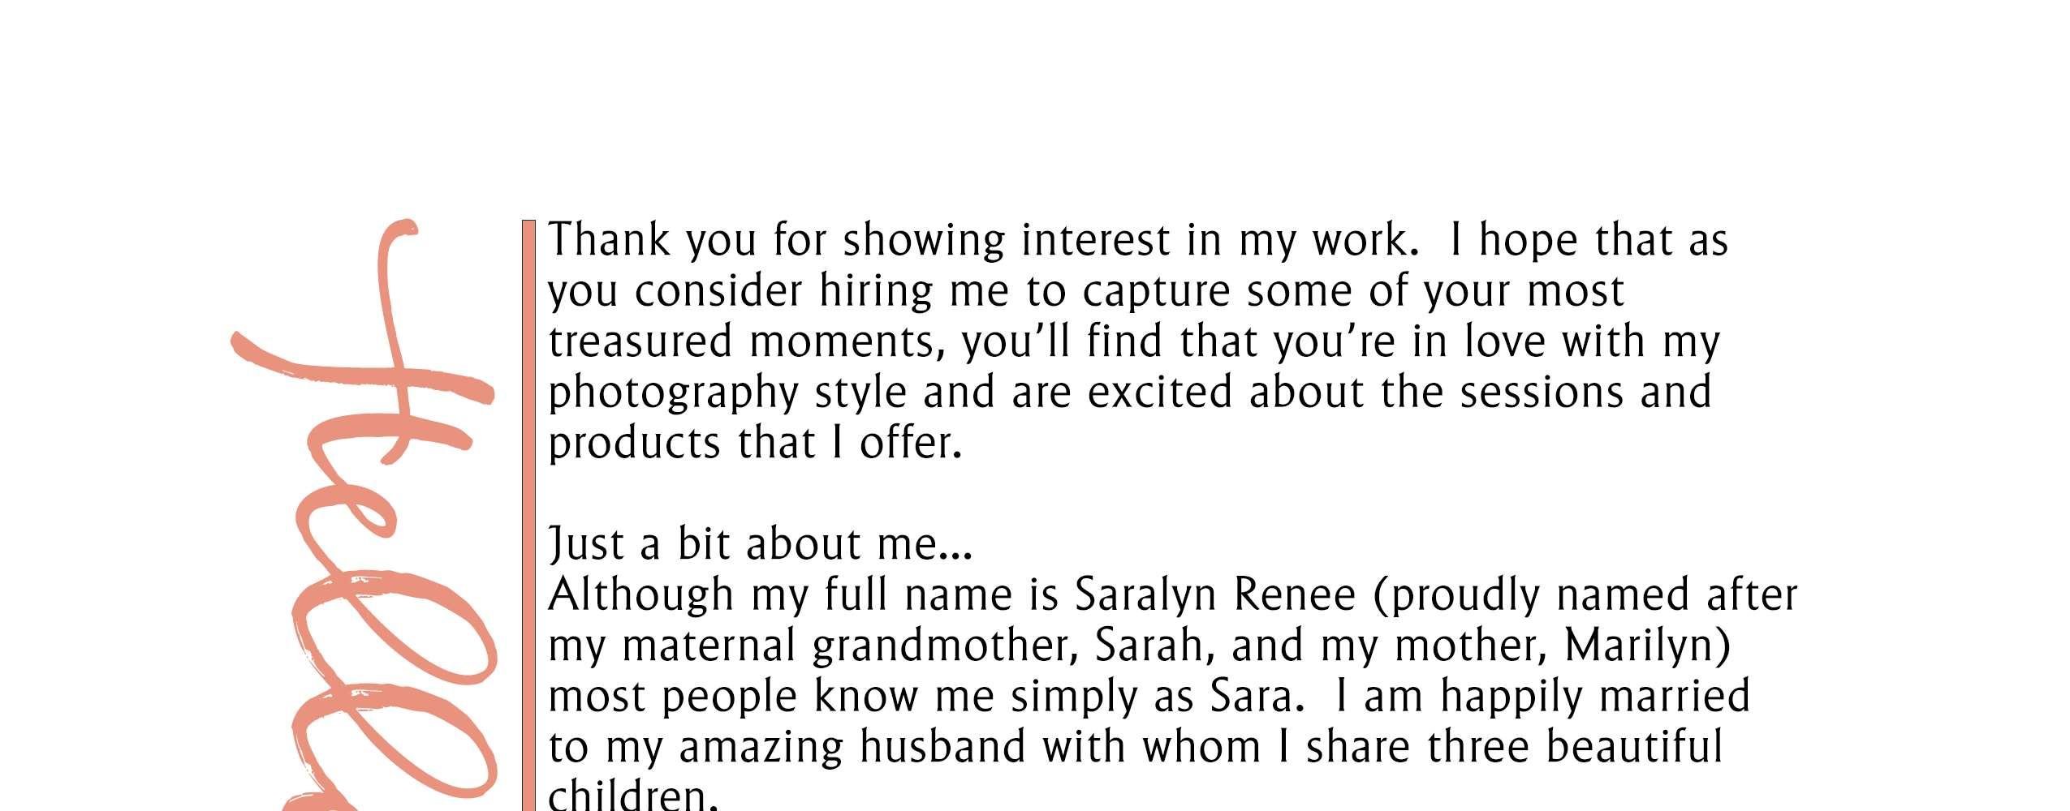The height and width of the screenshot is (811, 2070).
Task: Click the word 'children.' at the bottom
Action: coord(633,795)
